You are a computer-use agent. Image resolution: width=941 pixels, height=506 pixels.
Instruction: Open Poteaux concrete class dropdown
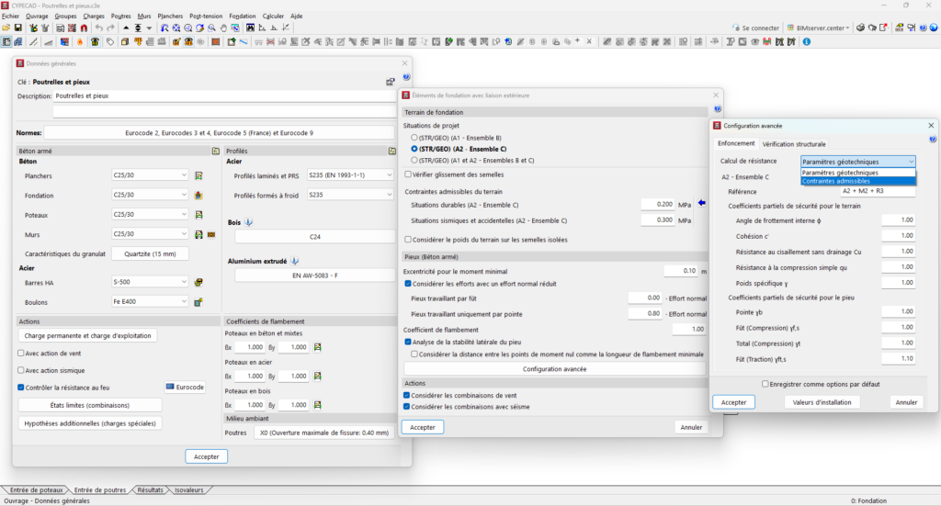[150, 214]
